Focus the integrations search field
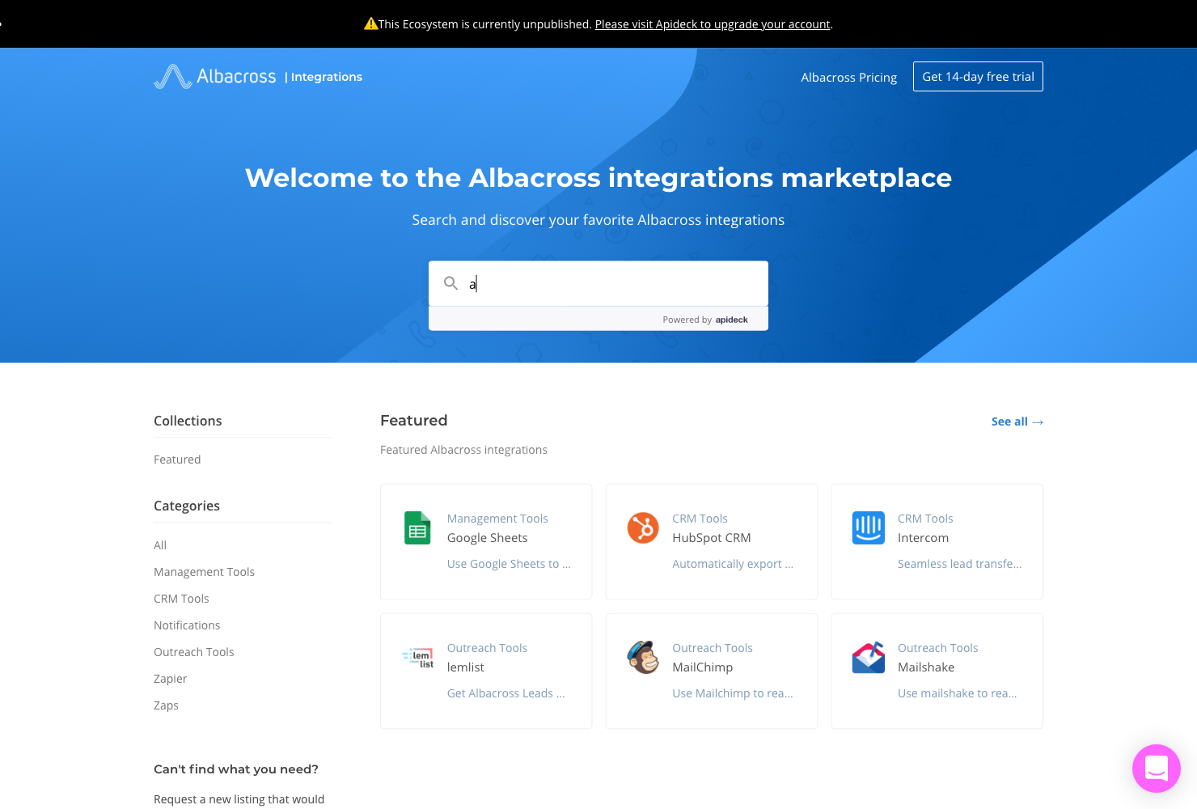 point(598,283)
